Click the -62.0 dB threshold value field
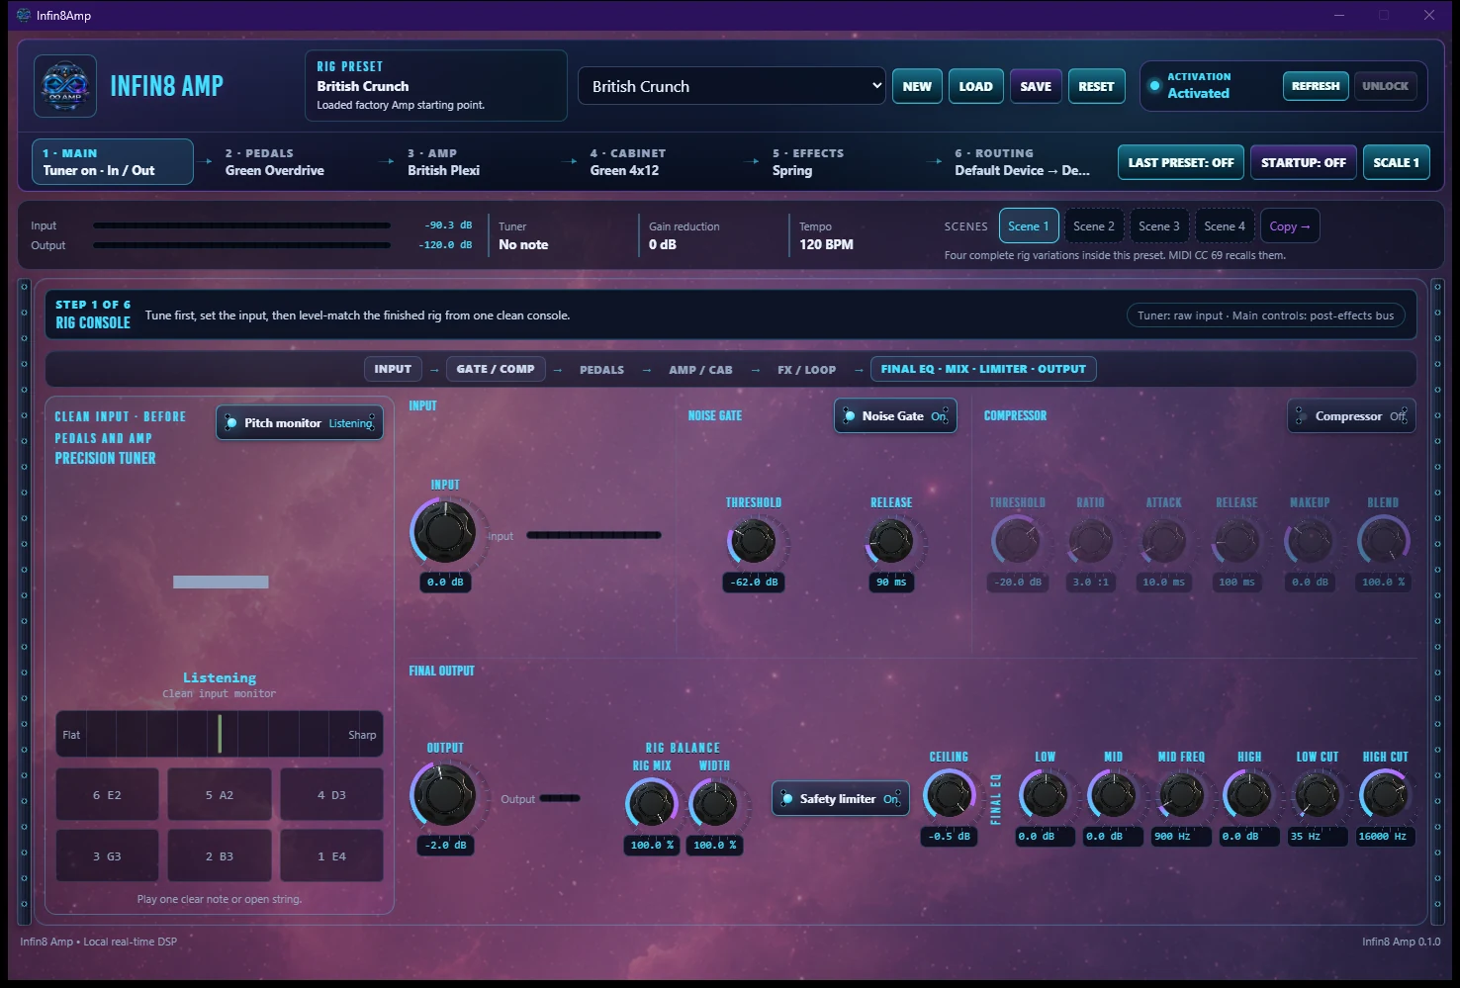This screenshot has width=1460, height=988. click(754, 583)
